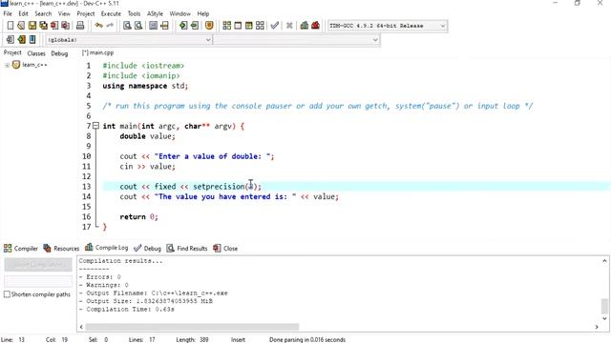This screenshot has width=611, height=343.
Task: Click the Save All icon
Action: 43,26
